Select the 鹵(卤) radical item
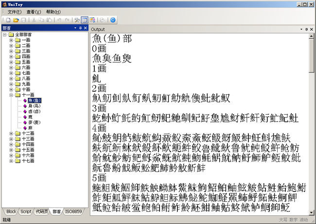The width and height of the screenshot is (316, 224). pos(35,111)
